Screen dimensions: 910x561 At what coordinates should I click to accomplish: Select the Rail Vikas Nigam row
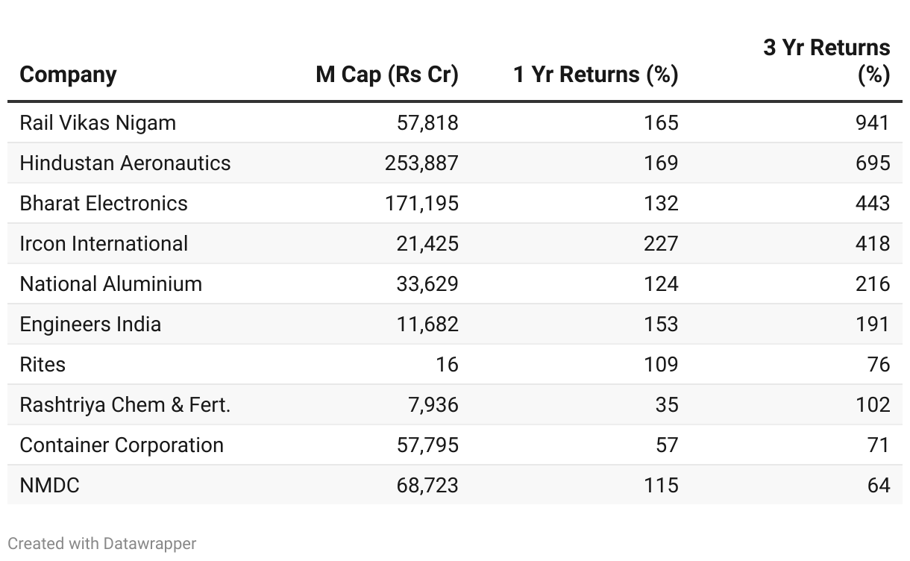pos(98,122)
